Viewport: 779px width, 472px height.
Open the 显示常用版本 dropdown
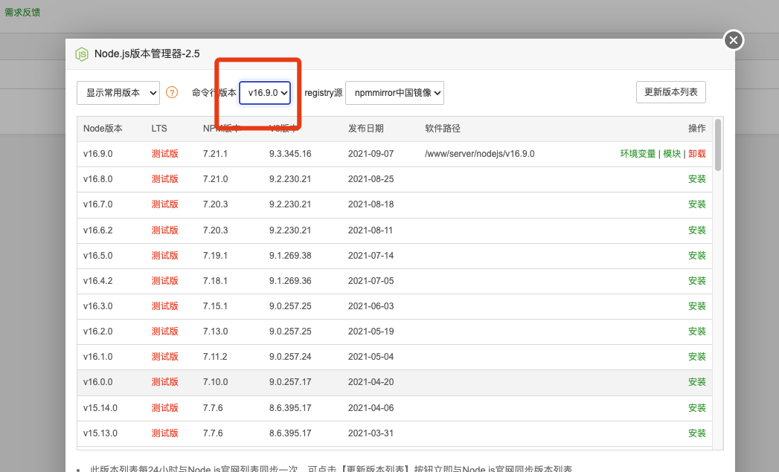point(118,93)
